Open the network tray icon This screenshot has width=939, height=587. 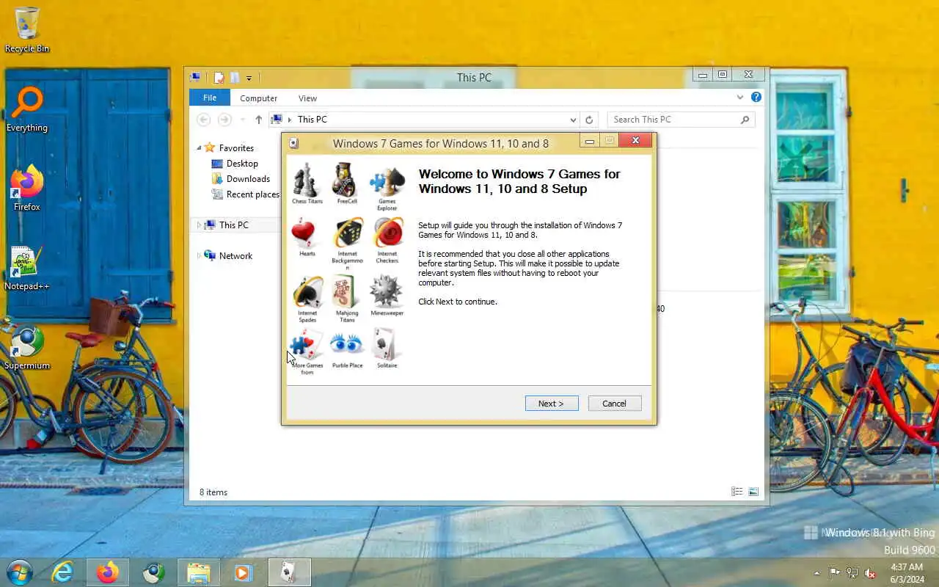(x=852, y=573)
